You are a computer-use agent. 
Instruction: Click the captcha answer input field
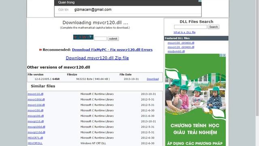(100, 39)
